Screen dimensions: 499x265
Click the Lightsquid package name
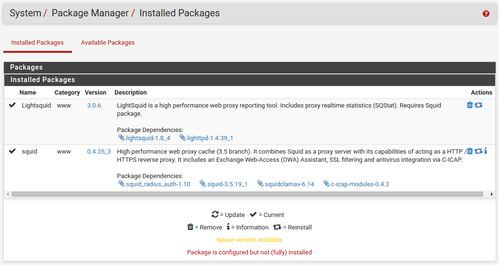click(37, 105)
